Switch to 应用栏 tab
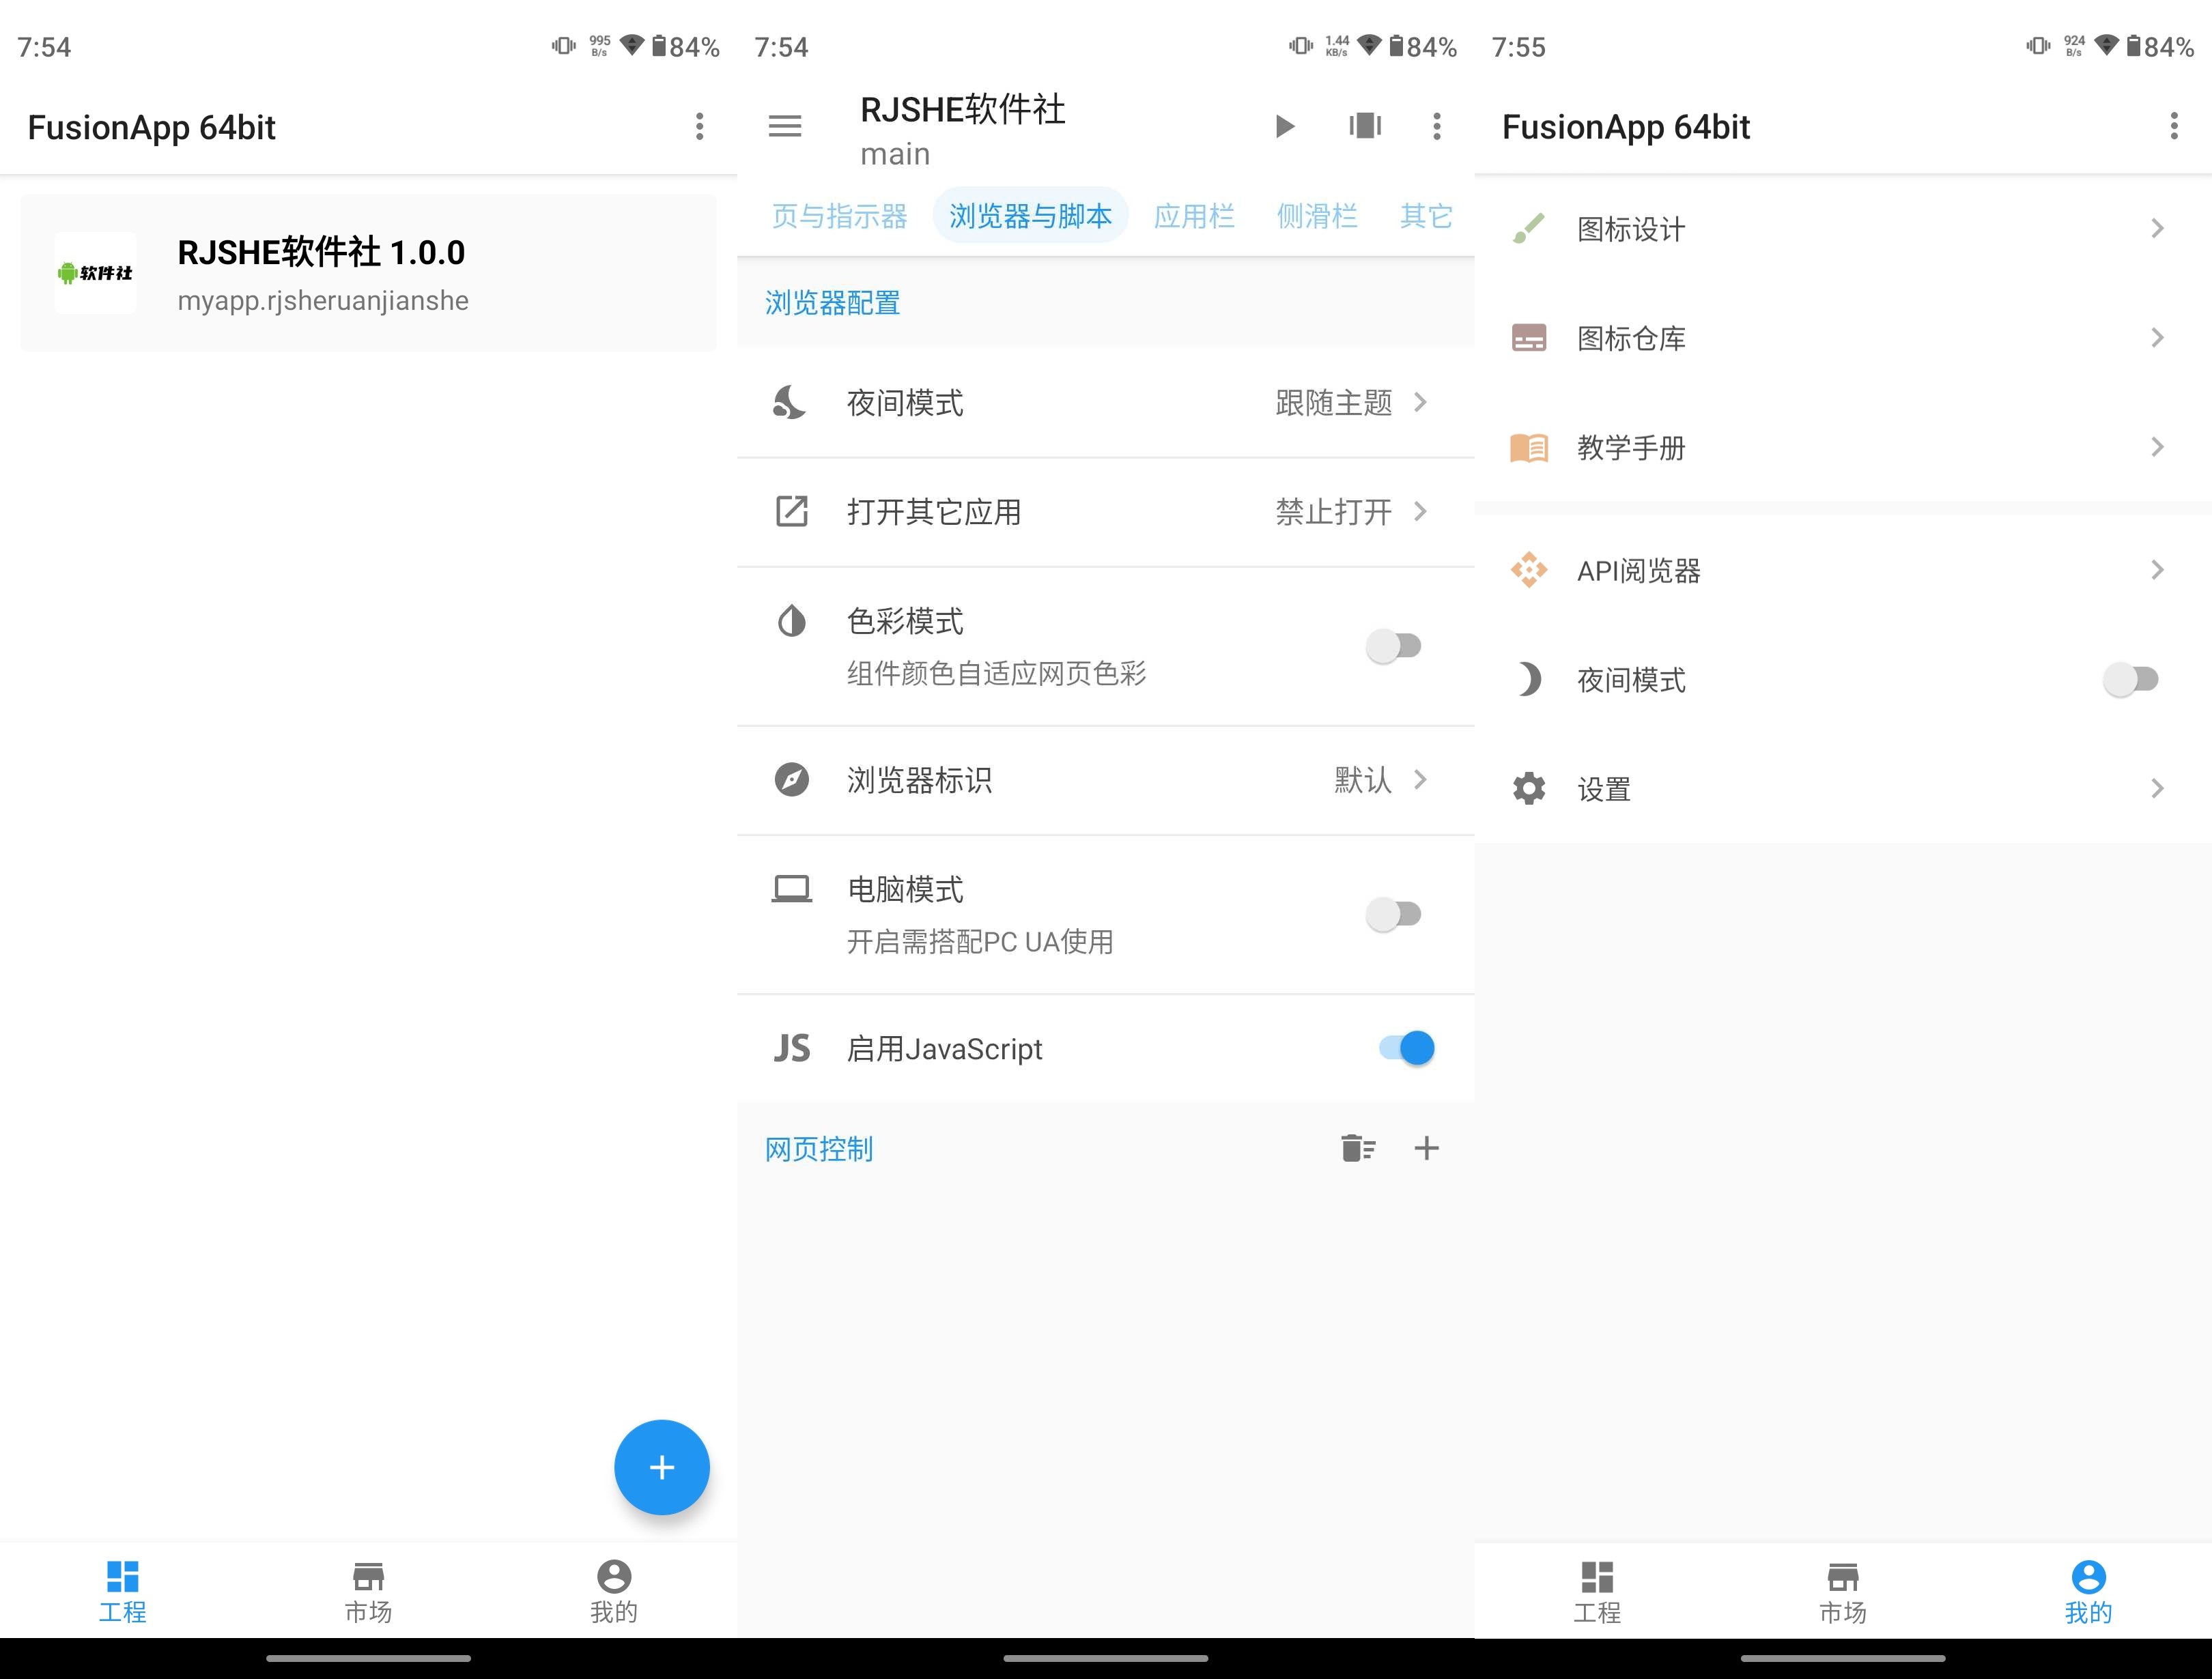Screen dimensions: 2212x1679 coord(1194,216)
